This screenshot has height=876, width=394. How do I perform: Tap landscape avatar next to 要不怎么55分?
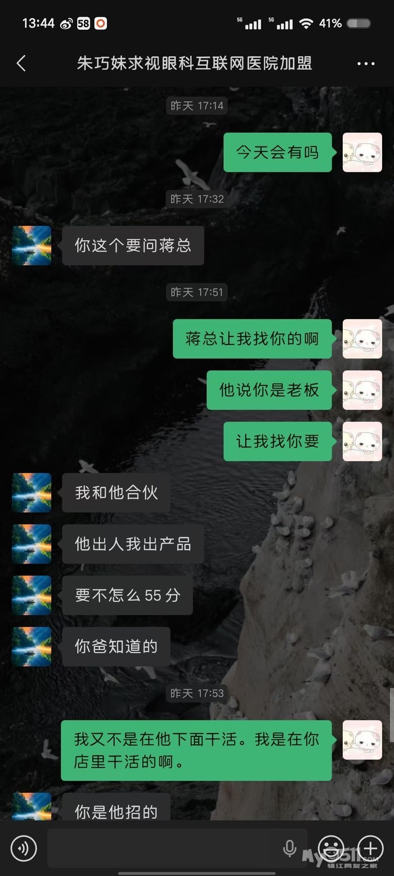coord(32,595)
